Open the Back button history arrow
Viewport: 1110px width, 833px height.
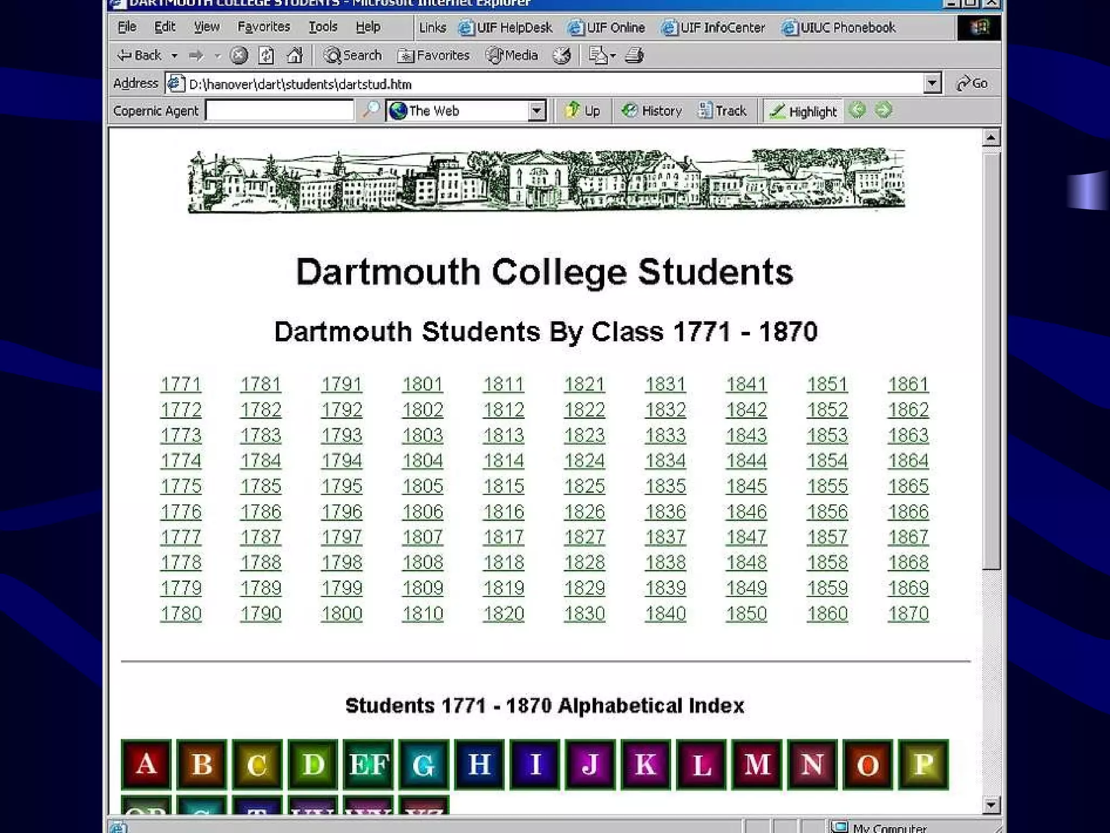175,55
